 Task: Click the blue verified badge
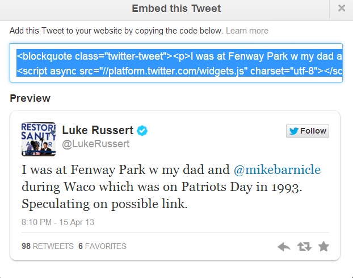(142, 131)
